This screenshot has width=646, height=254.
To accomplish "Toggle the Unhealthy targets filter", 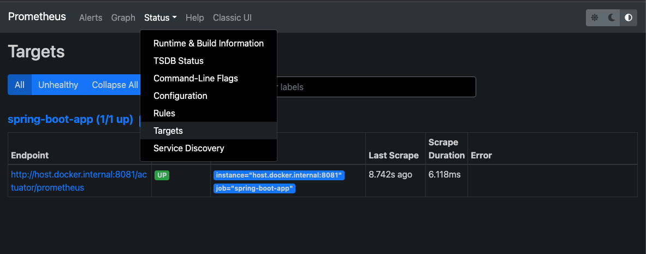I will click(x=58, y=85).
